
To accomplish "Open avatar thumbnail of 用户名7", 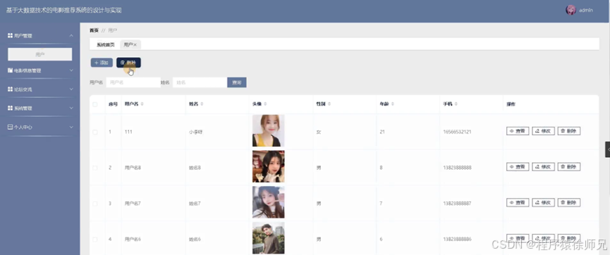I will click(x=268, y=202).
